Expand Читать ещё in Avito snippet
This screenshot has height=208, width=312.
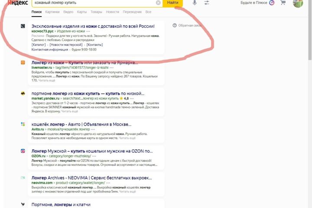click(x=127, y=138)
